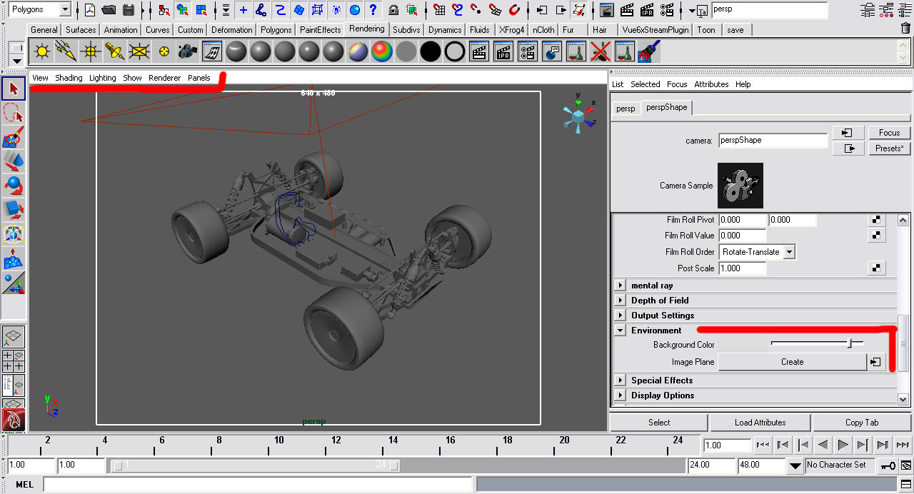Click the crossed-out flask shelf icon
This screenshot has height=494, width=914.
[601, 51]
